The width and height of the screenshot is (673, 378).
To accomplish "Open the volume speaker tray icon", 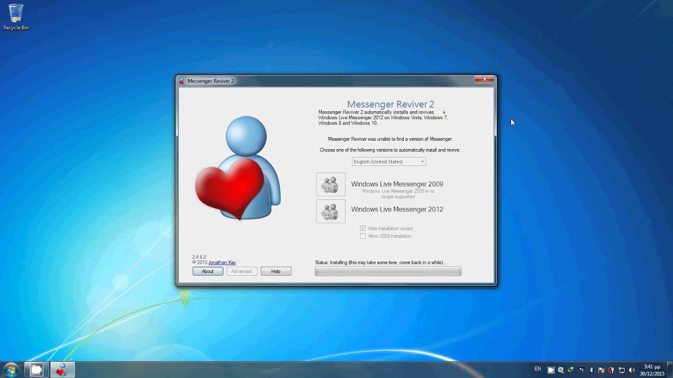I will 631,370.
